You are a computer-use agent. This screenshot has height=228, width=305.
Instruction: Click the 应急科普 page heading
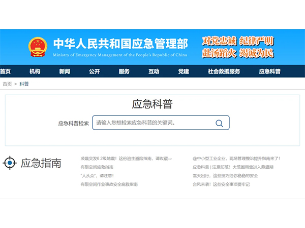point(152,104)
